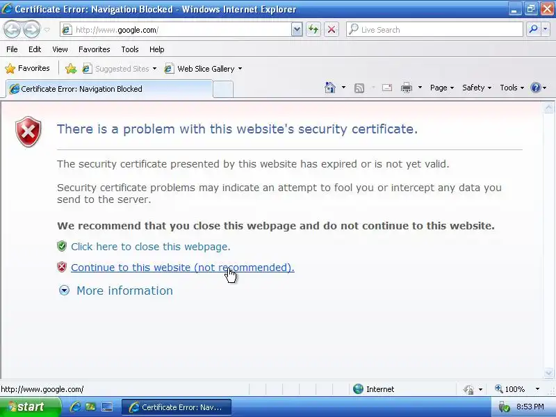Click the page scrollbar down arrow

tap(548, 373)
